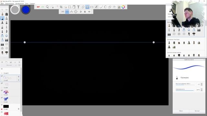The image size is (207, 116).
Task: Lock the perspective vanishing points
Action: tap(85, 12)
